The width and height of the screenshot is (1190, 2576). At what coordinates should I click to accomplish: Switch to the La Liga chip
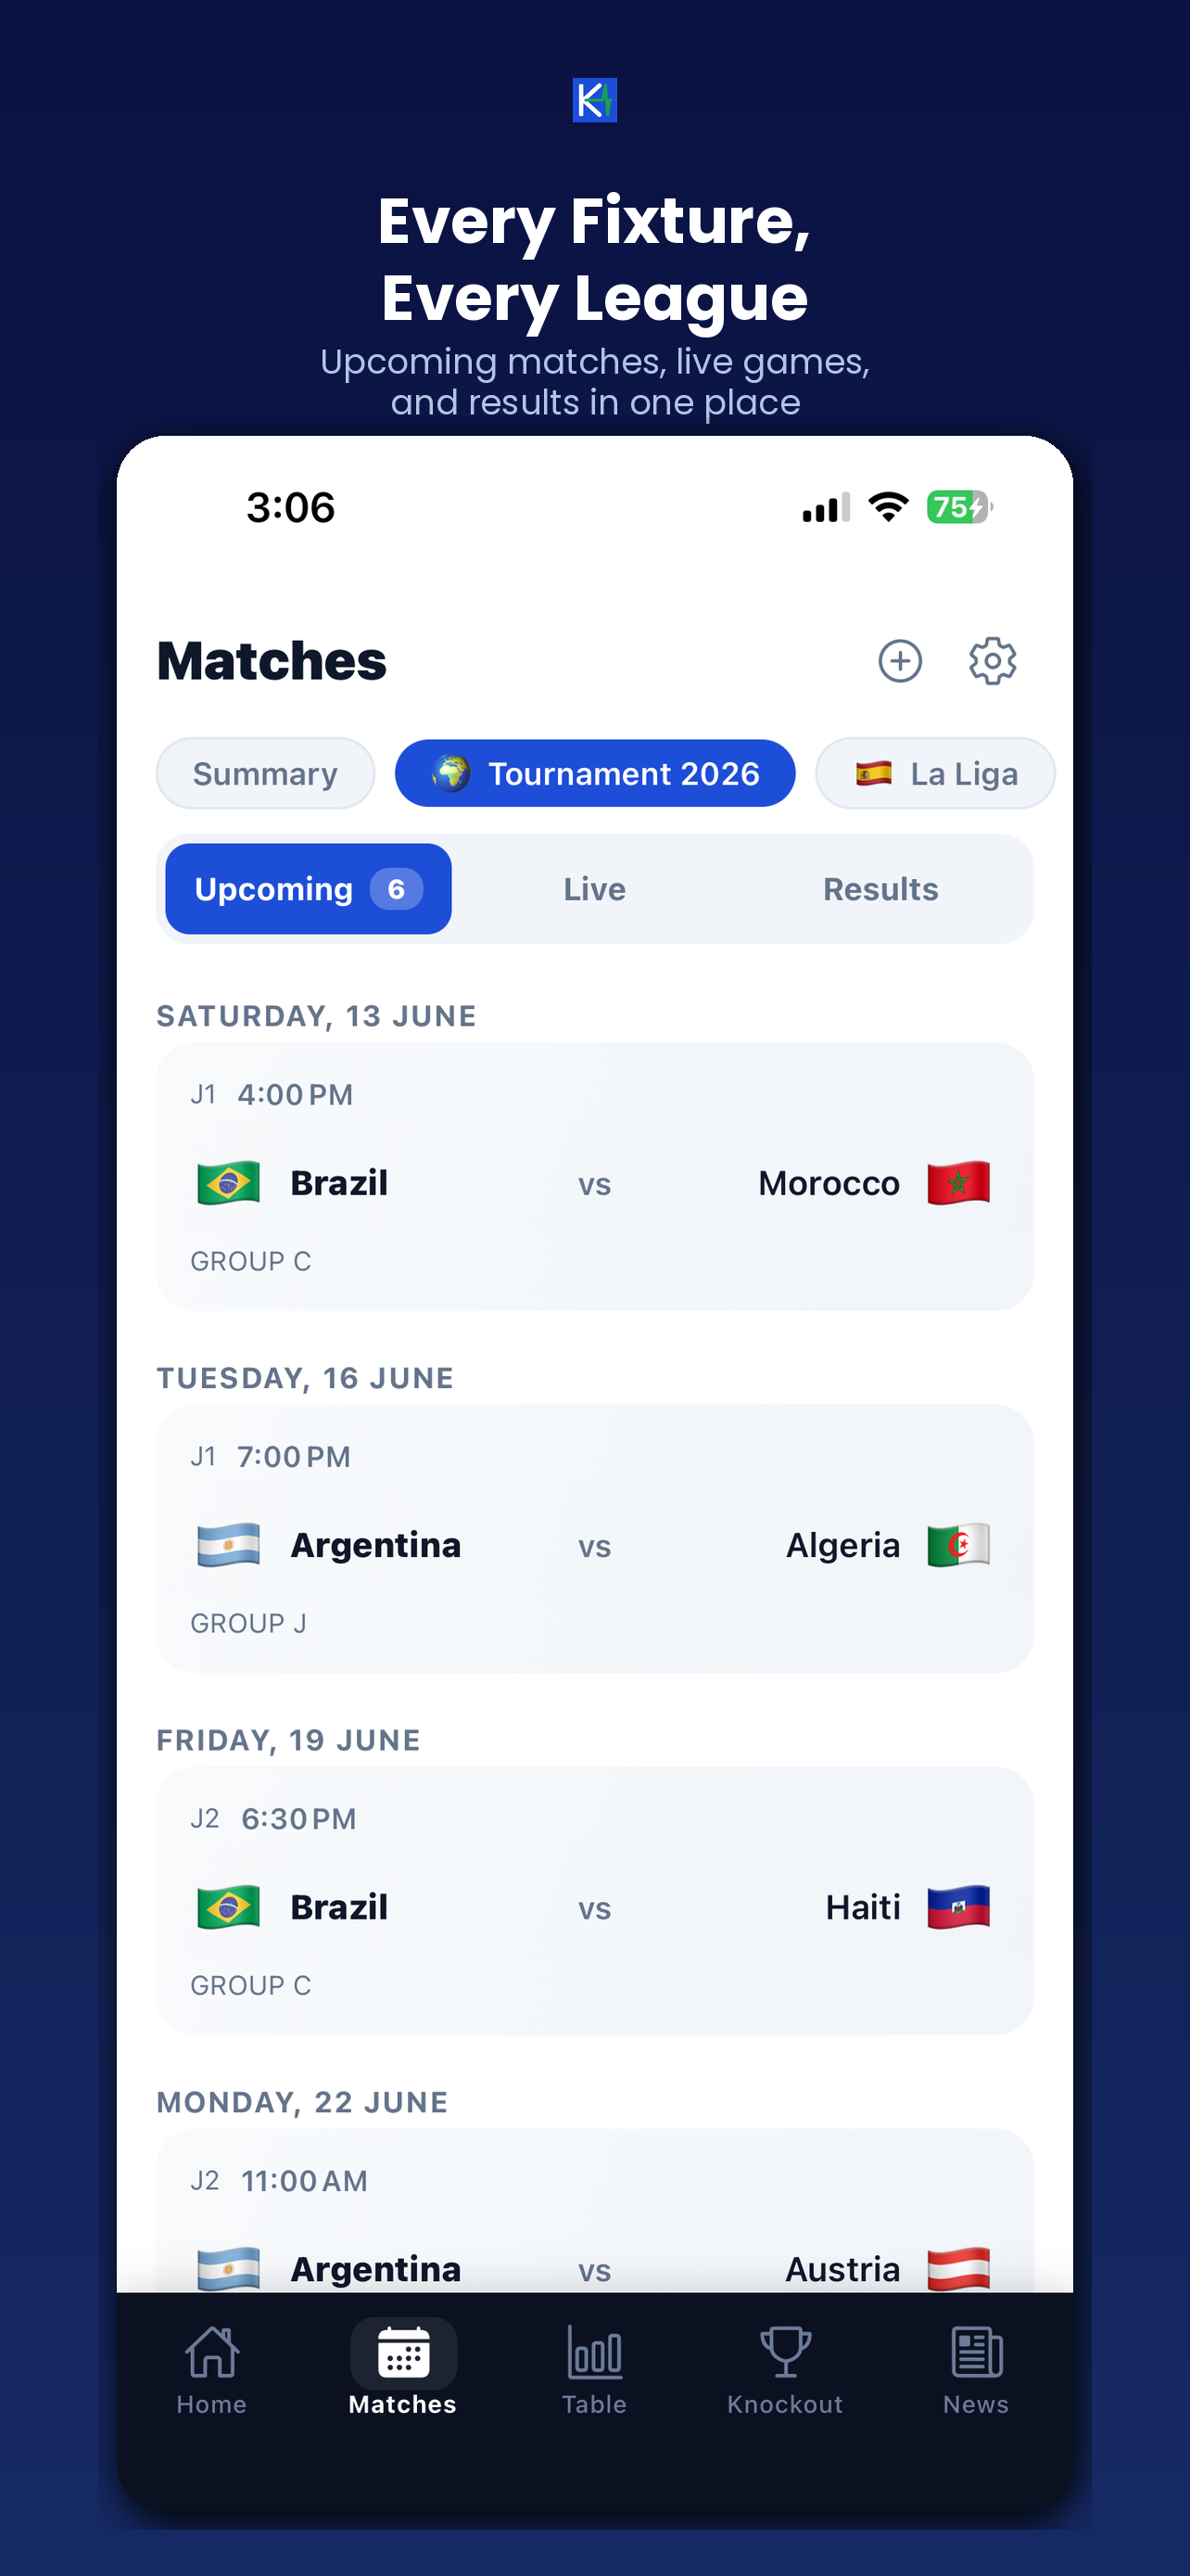tap(935, 773)
